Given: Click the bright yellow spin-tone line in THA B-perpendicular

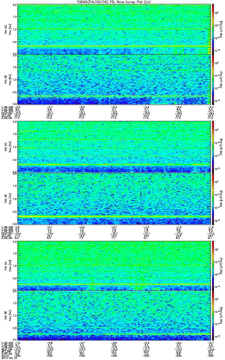Looking at the screenshot, I should click(114, 46).
